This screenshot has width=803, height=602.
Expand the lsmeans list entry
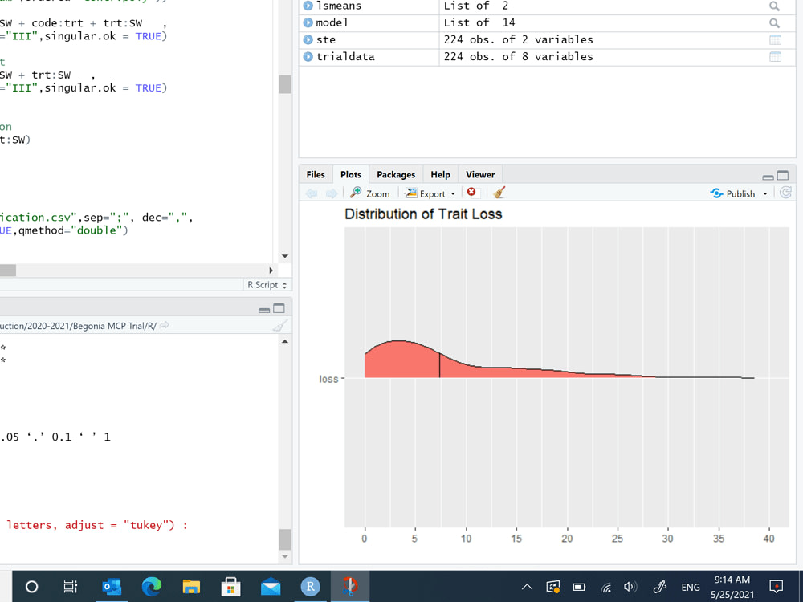tap(306, 6)
